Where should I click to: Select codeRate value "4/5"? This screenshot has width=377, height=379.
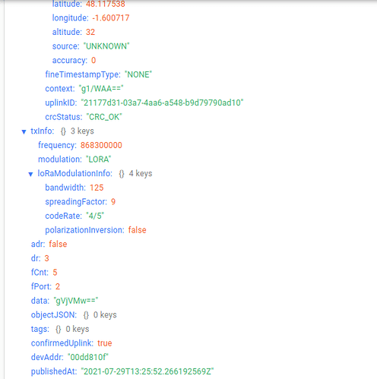[95, 216]
